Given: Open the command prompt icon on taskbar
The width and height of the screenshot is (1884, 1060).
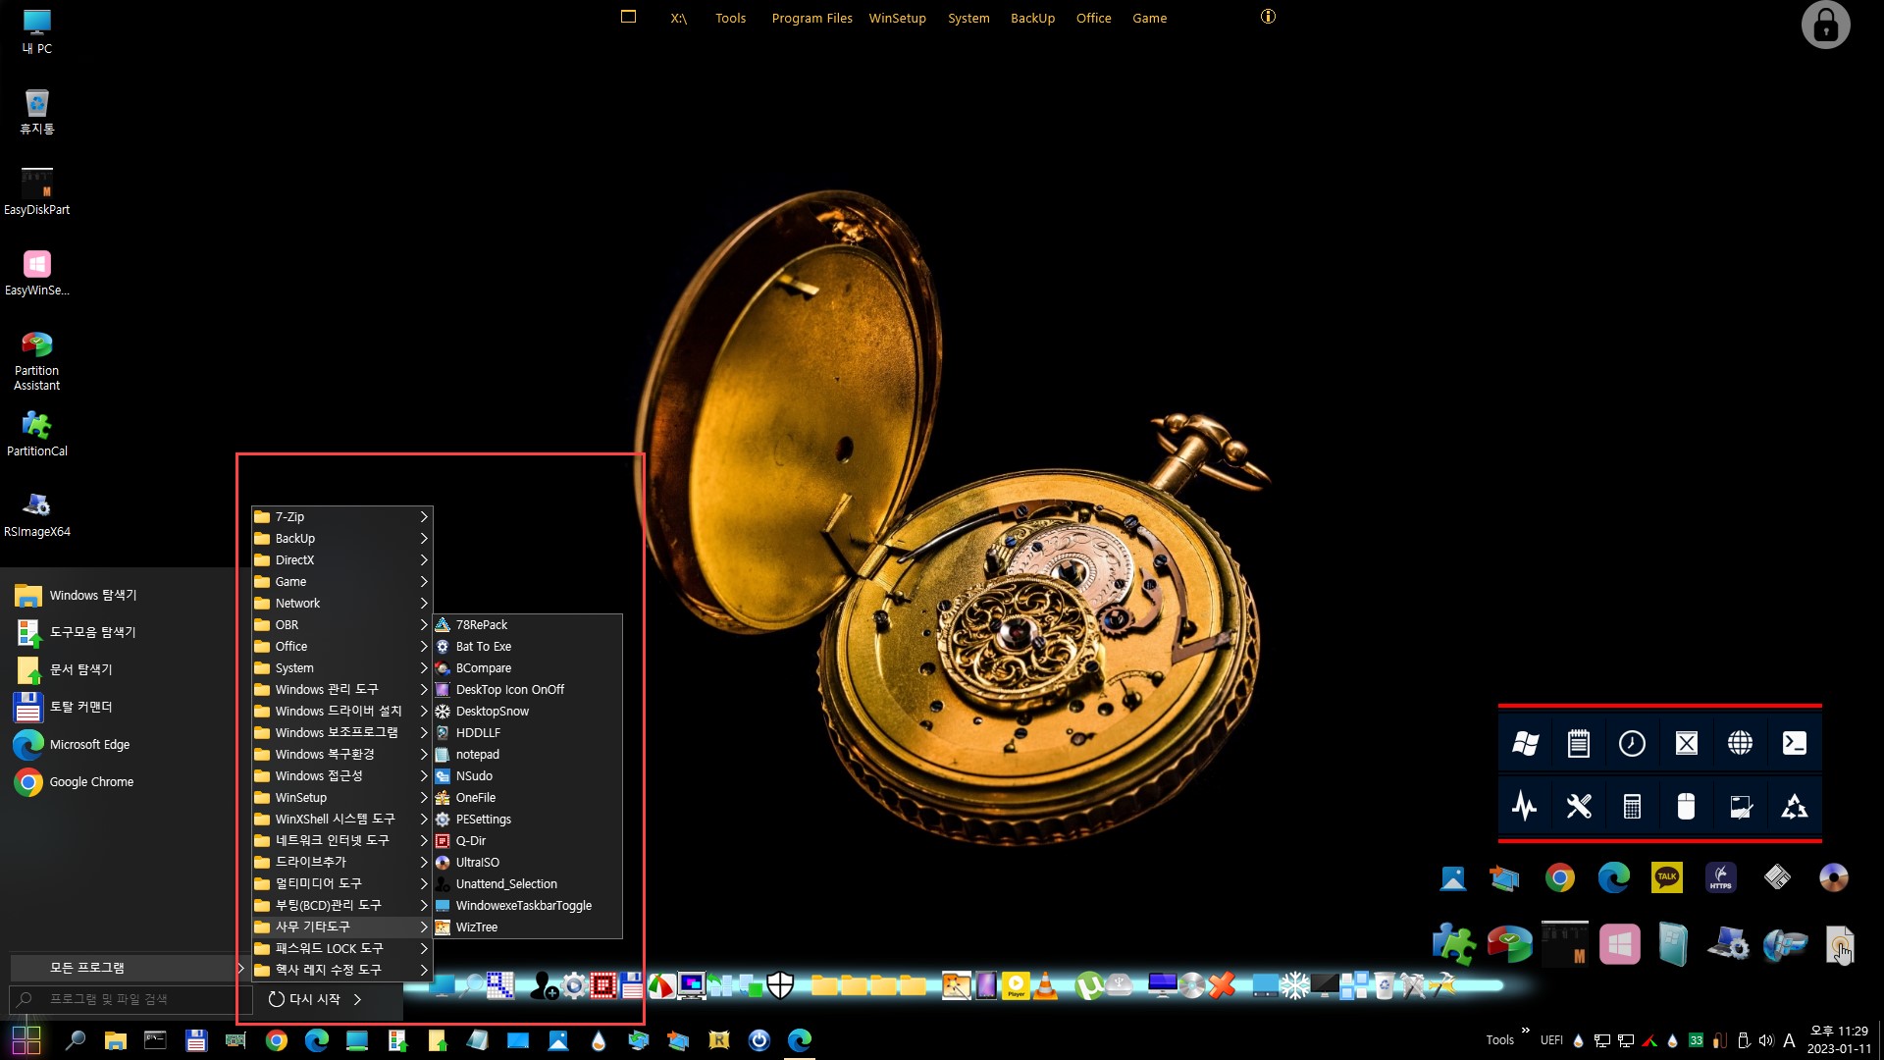Looking at the screenshot, I should pos(155,1039).
